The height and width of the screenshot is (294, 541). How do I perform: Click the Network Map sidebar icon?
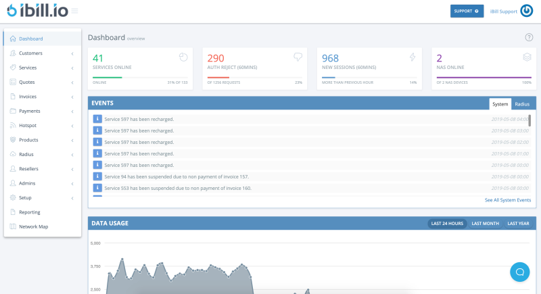click(13, 226)
